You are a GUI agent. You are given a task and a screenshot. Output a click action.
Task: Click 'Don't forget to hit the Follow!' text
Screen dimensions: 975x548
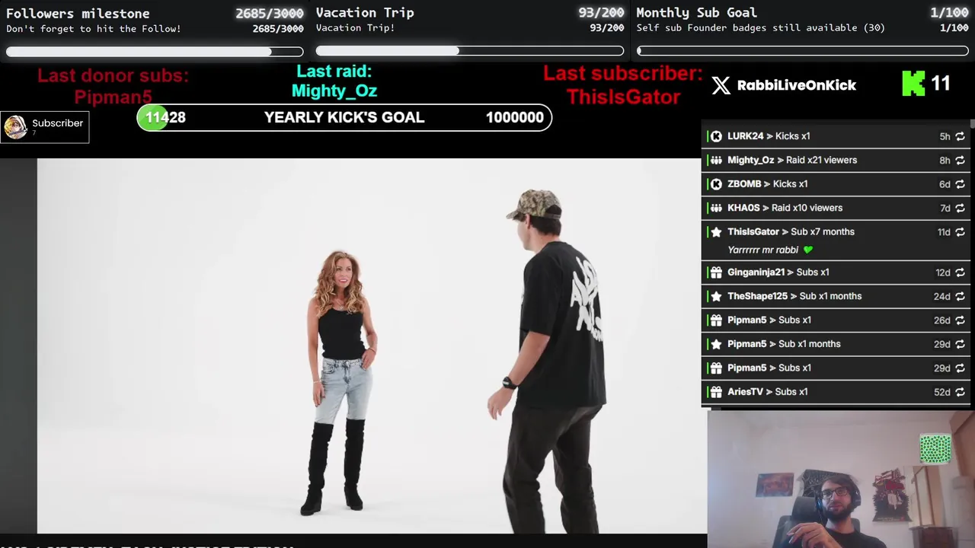pos(94,29)
